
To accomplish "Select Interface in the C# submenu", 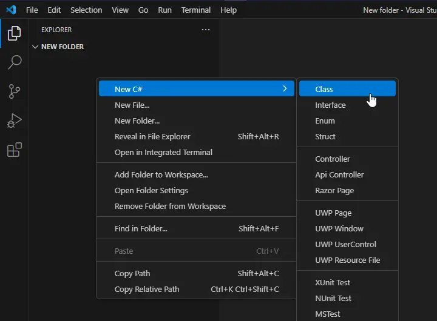I will click(x=330, y=105).
